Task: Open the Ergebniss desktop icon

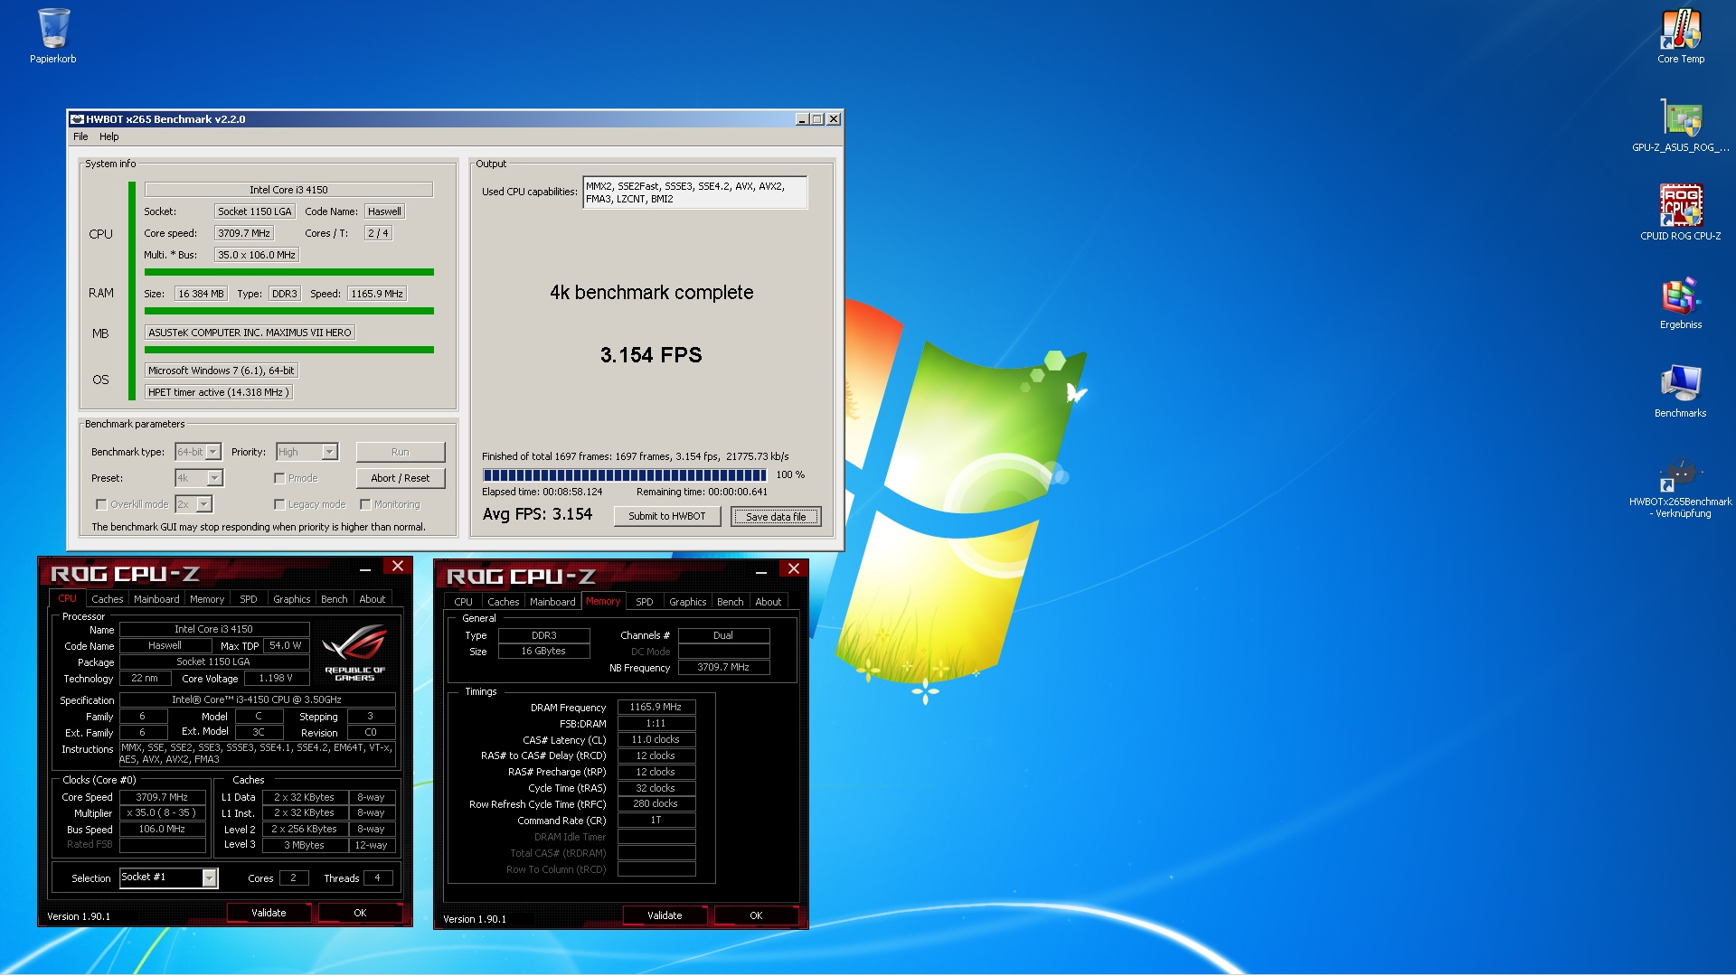Action: click(1681, 302)
